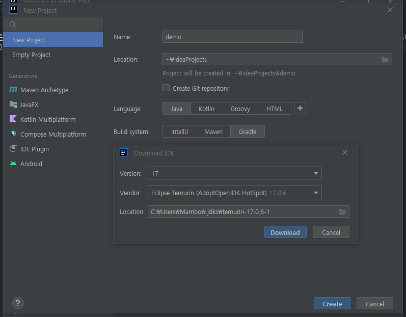
Task: Select Kotlin as the language
Action: tap(206, 109)
